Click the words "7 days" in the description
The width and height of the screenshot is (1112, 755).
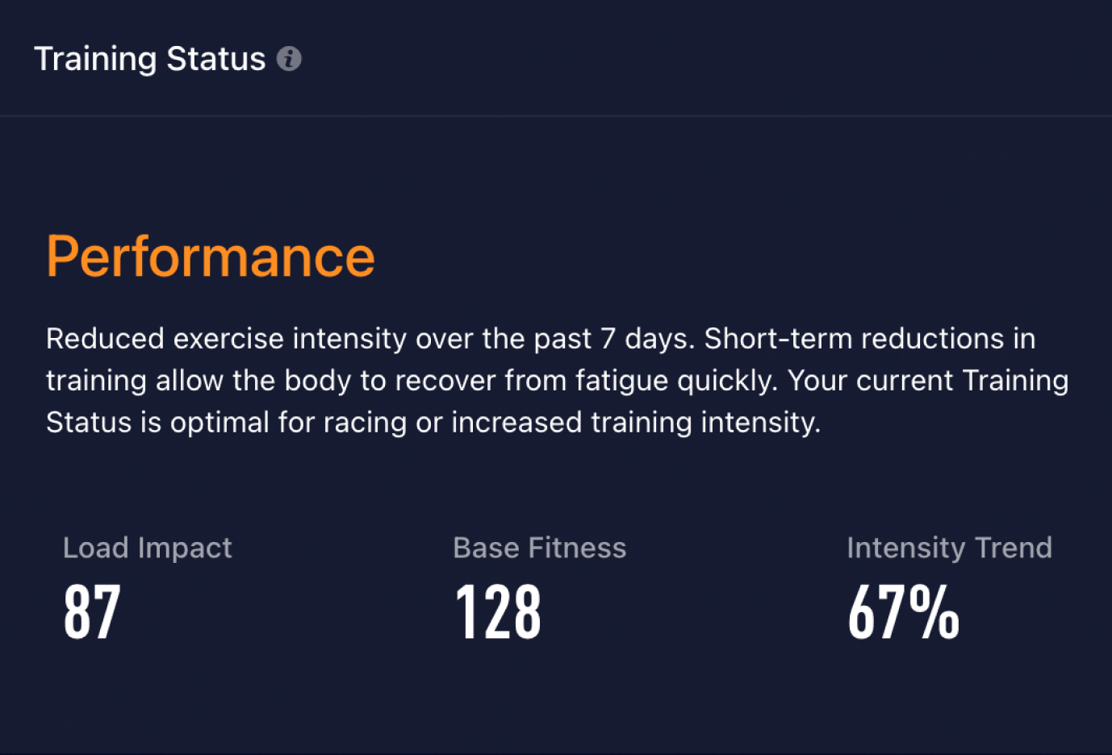646,339
